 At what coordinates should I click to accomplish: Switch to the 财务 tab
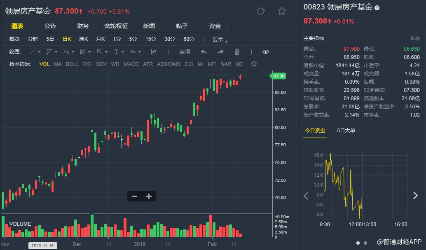click(83, 26)
